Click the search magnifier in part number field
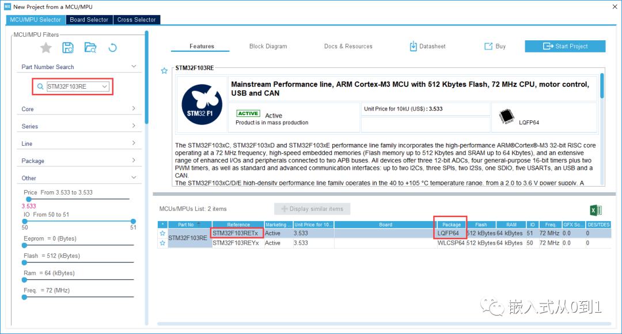Screen dimensions: 622x334 pyautogui.click(x=40, y=86)
